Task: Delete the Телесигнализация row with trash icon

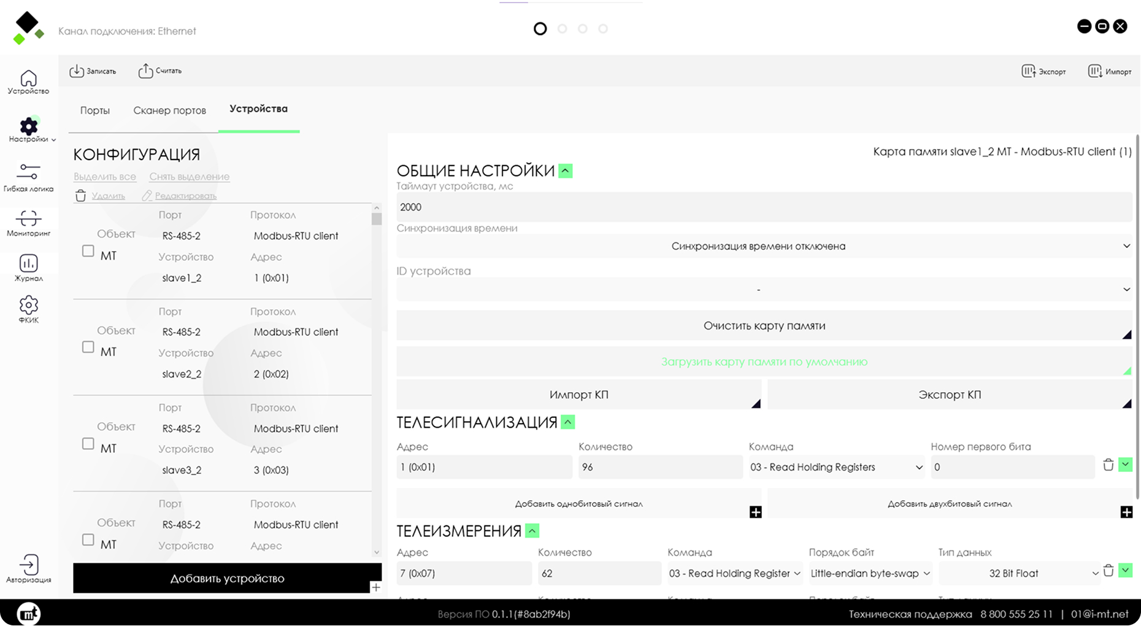Action: [1108, 465]
